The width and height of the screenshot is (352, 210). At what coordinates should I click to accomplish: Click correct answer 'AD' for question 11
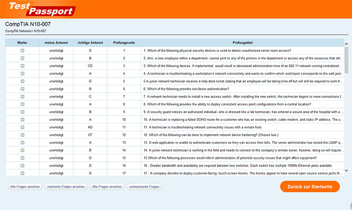(x=90, y=127)
